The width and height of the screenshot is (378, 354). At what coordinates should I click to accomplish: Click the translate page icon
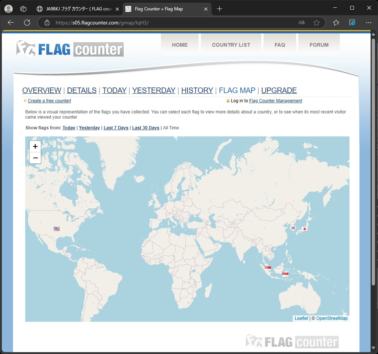pyautogui.click(x=302, y=23)
